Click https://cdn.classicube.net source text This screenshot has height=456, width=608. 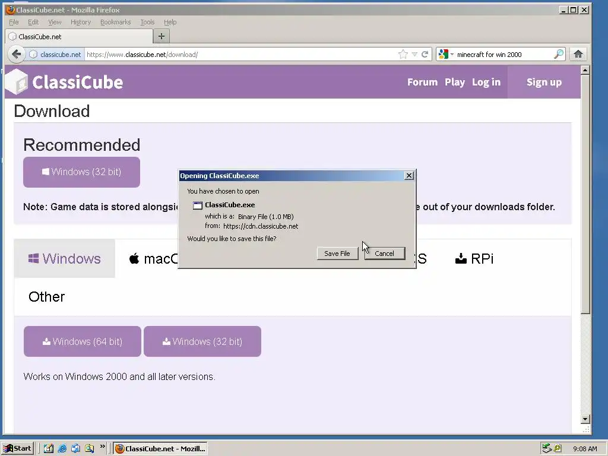click(x=261, y=226)
